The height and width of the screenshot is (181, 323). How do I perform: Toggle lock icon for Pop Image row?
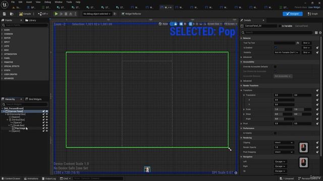(43, 128)
